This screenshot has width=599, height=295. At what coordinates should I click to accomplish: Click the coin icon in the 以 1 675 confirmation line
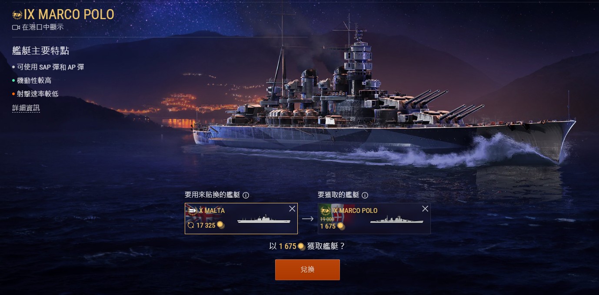tap(301, 246)
